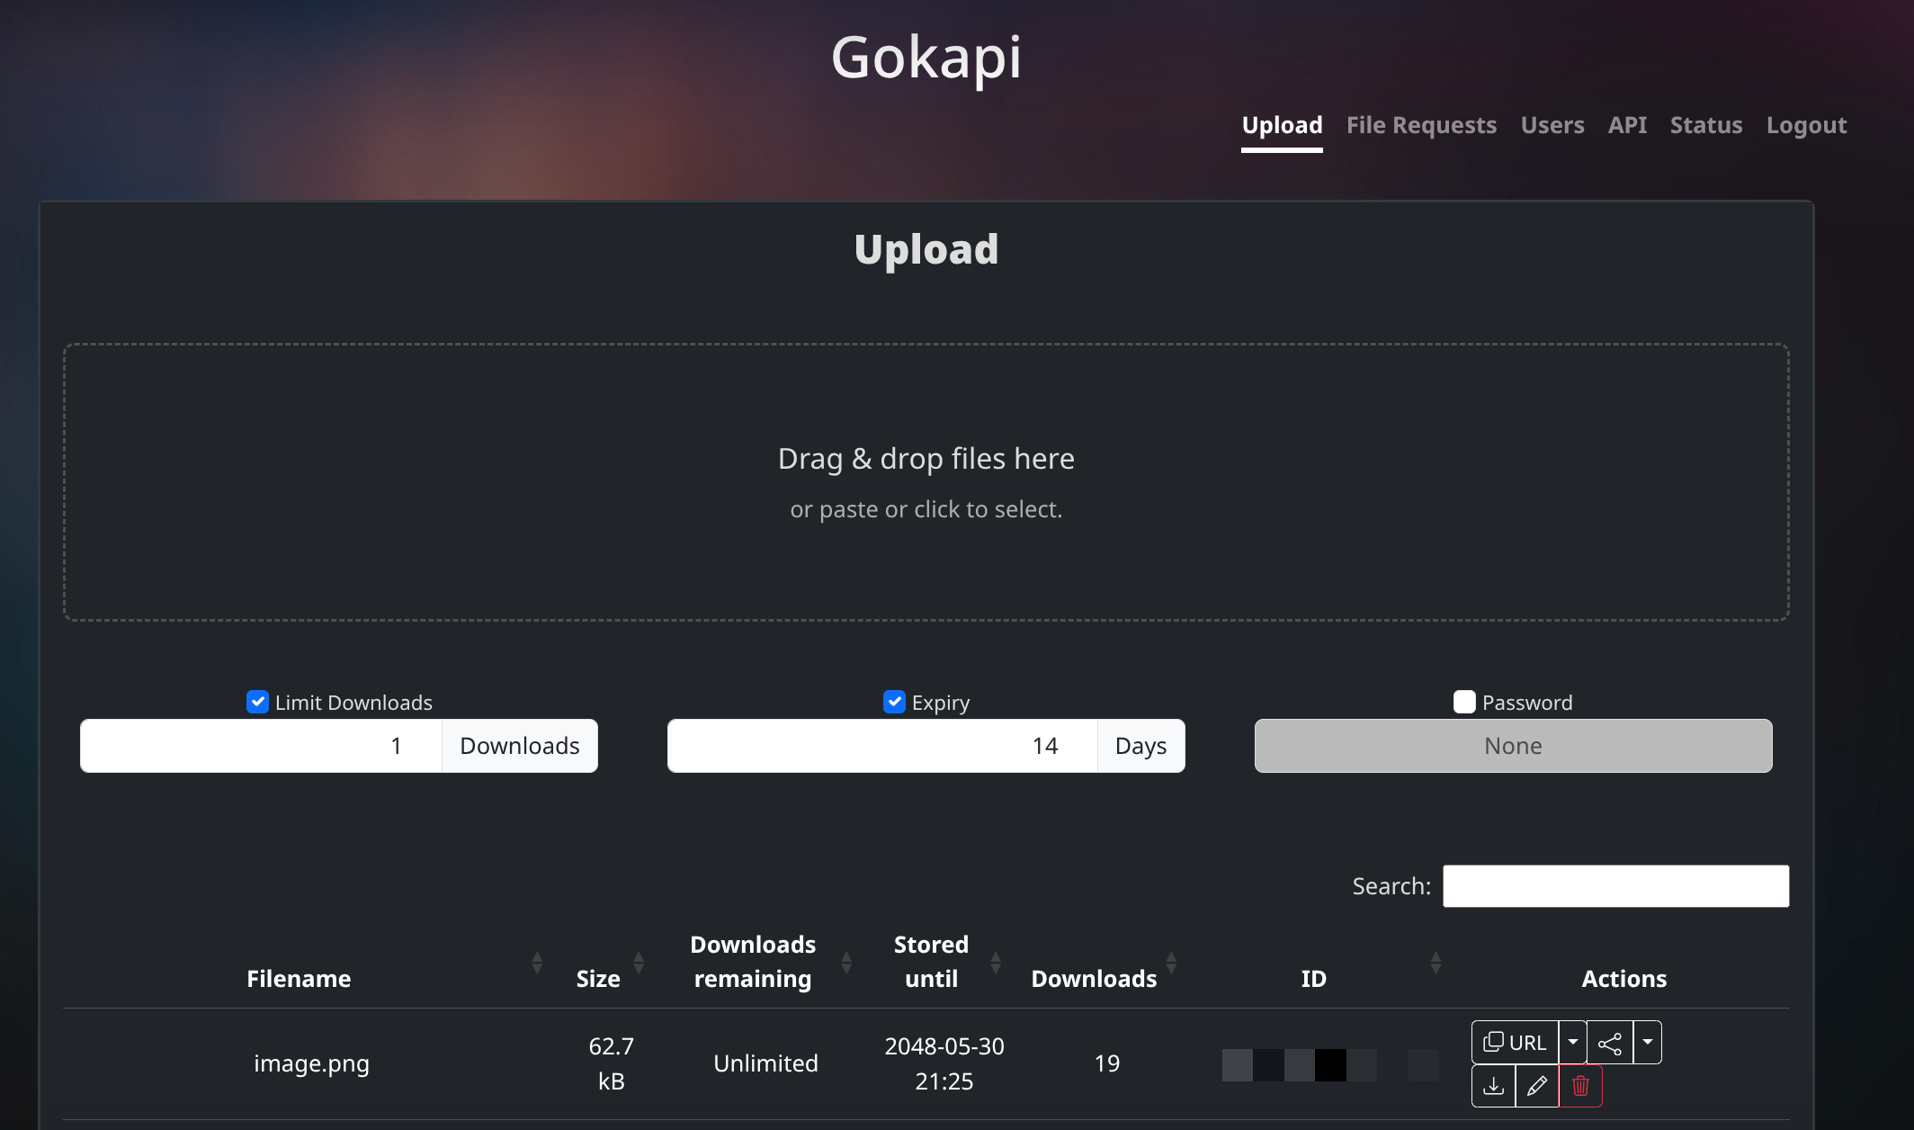Delete image.png with the red trash icon

point(1580,1086)
